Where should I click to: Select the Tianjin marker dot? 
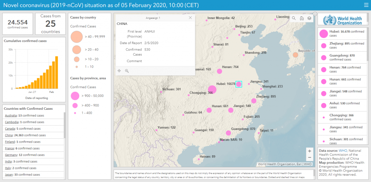point(239,35)
